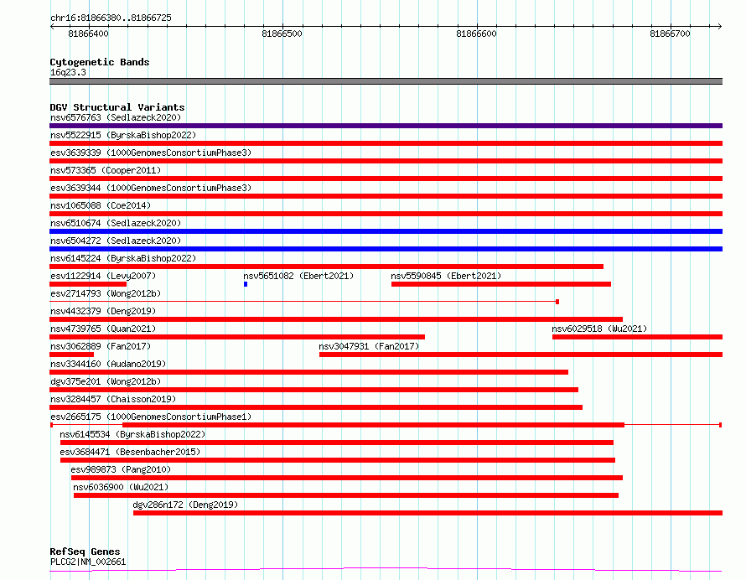Open the nsv3284457 (Chaisson2019) label
This screenshot has height=580, width=746.
pyautogui.click(x=113, y=399)
